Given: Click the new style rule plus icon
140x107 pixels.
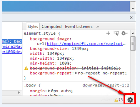Looking at the screenshot, I should click(108, 33).
